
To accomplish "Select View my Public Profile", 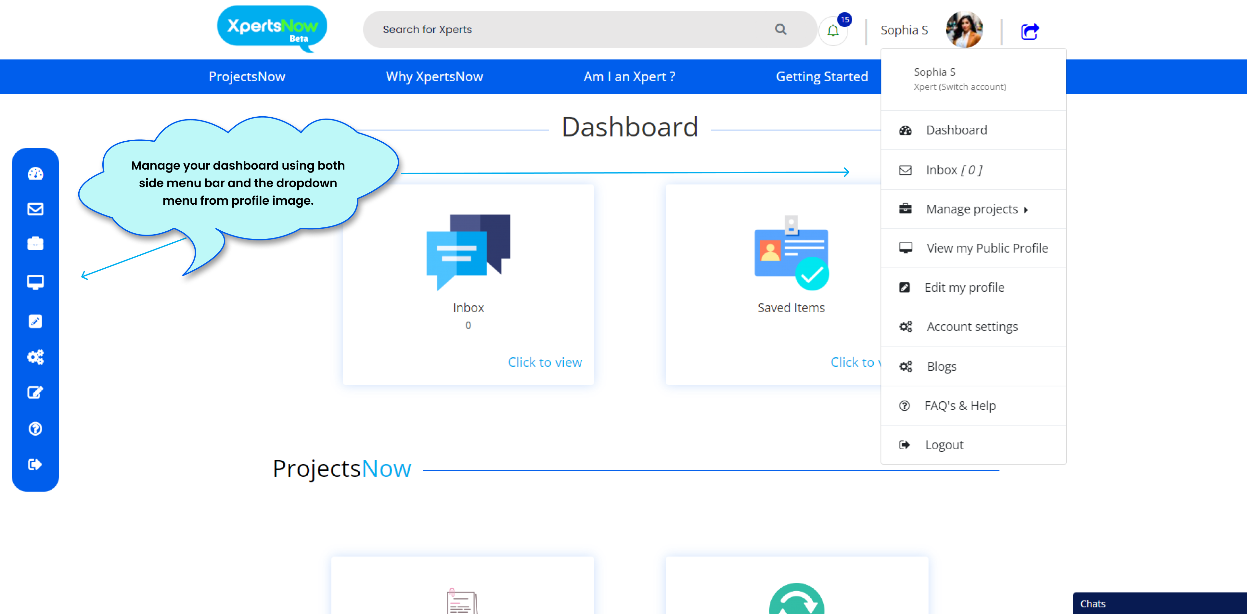I will click(973, 248).
